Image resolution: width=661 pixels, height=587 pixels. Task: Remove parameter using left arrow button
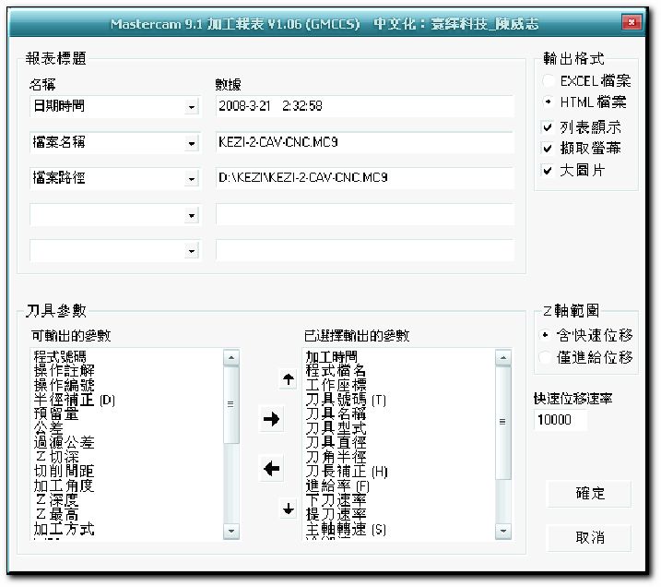coord(271,468)
